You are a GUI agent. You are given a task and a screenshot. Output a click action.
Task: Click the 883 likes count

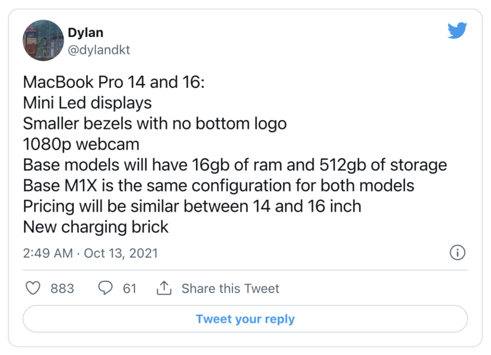[x=62, y=289]
